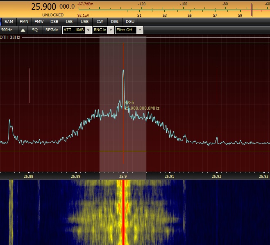
Task: Switch to CW mode
Action: pyautogui.click(x=100, y=22)
